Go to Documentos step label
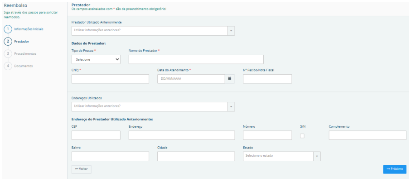The width and height of the screenshot is (411, 182). (x=24, y=66)
